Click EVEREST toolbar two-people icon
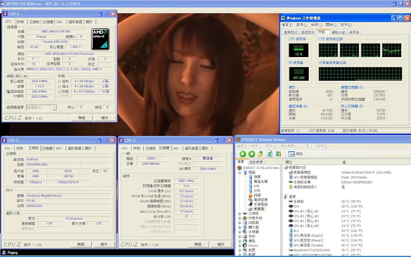The image size is (411, 257). (x=278, y=154)
